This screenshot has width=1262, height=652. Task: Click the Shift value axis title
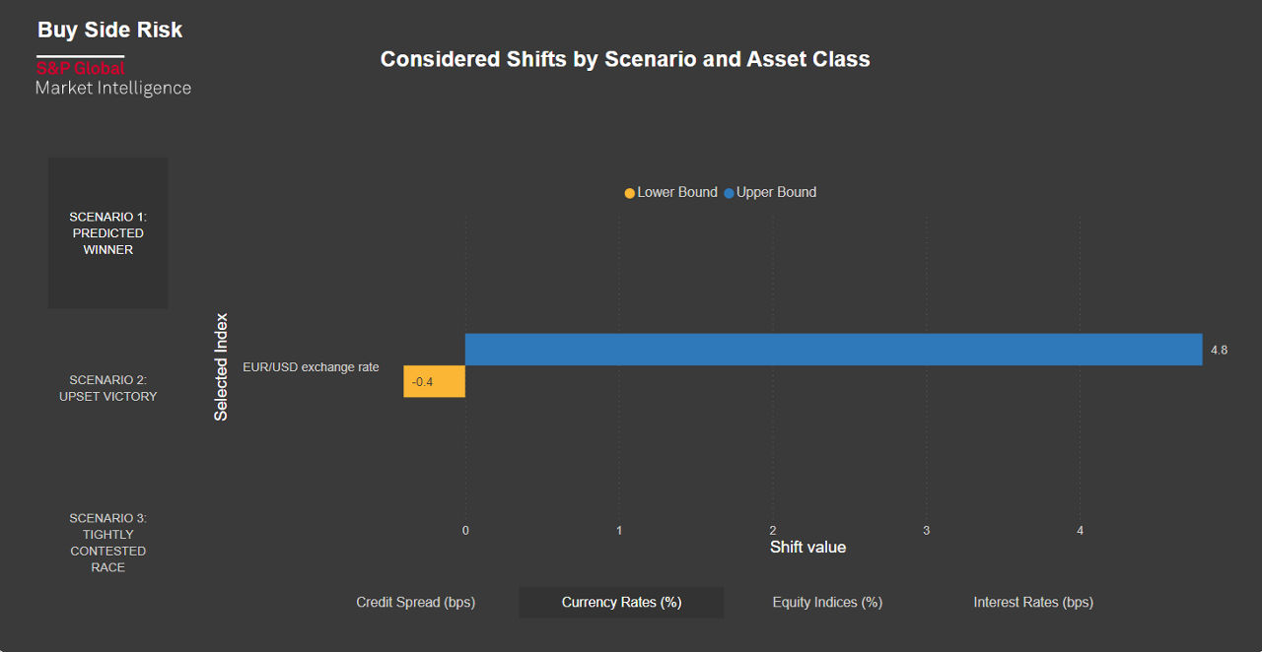[807, 548]
